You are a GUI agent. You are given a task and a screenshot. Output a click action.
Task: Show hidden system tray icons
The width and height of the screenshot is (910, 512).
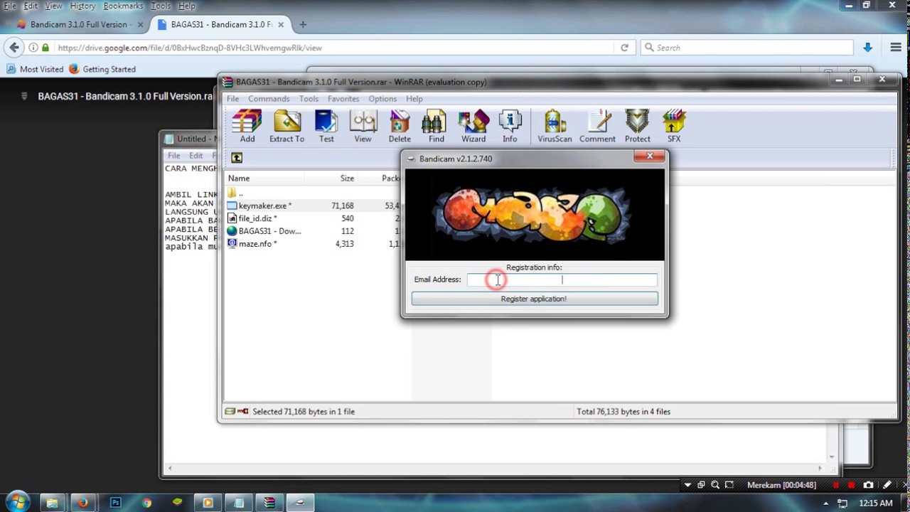(825, 503)
